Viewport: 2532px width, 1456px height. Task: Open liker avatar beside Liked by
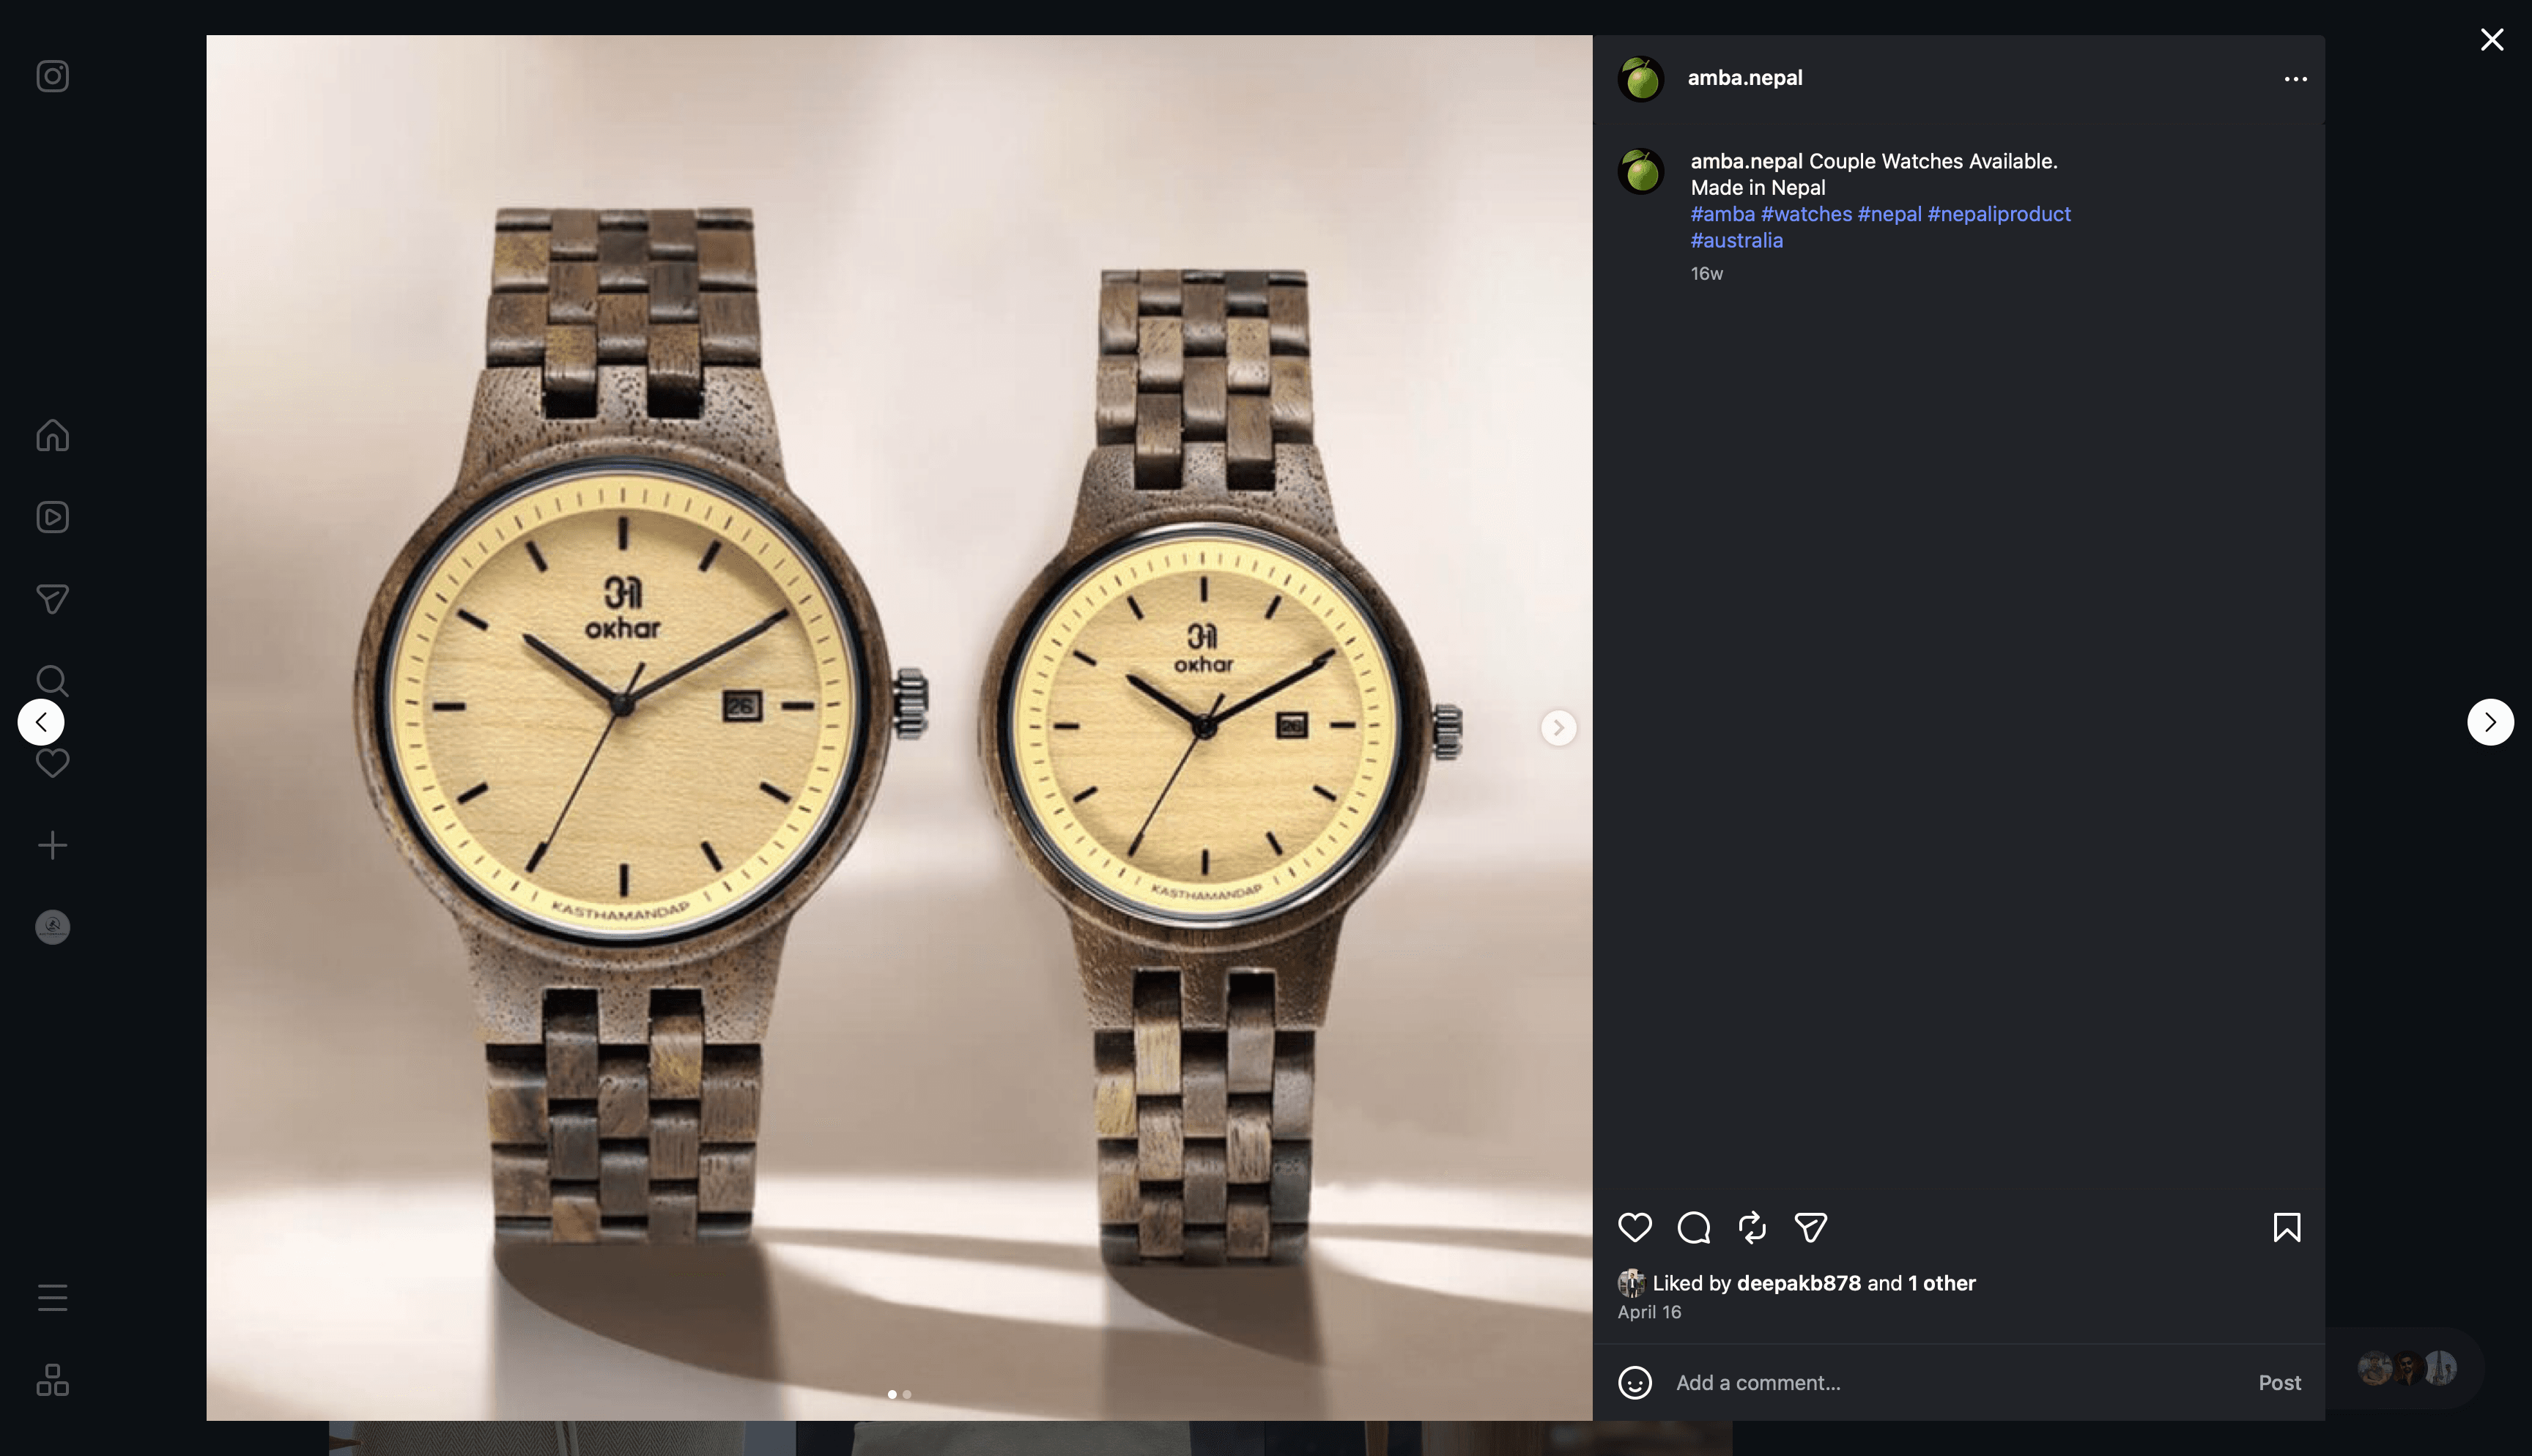[x=1631, y=1283]
